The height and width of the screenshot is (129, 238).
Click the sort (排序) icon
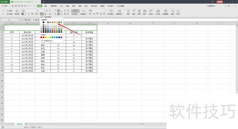139,11
